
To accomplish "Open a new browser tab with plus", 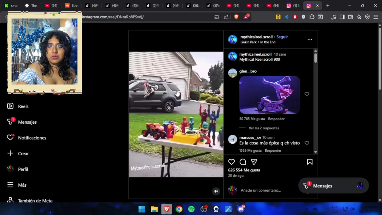I will pyautogui.click(x=328, y=6).
